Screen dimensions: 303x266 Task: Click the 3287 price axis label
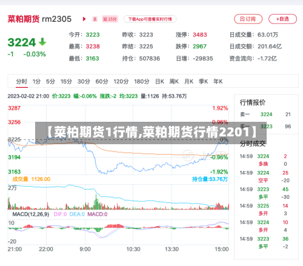pos(15,108)
